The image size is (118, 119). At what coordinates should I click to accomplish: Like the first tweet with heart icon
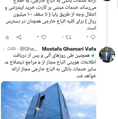click(x=44, y=37)
